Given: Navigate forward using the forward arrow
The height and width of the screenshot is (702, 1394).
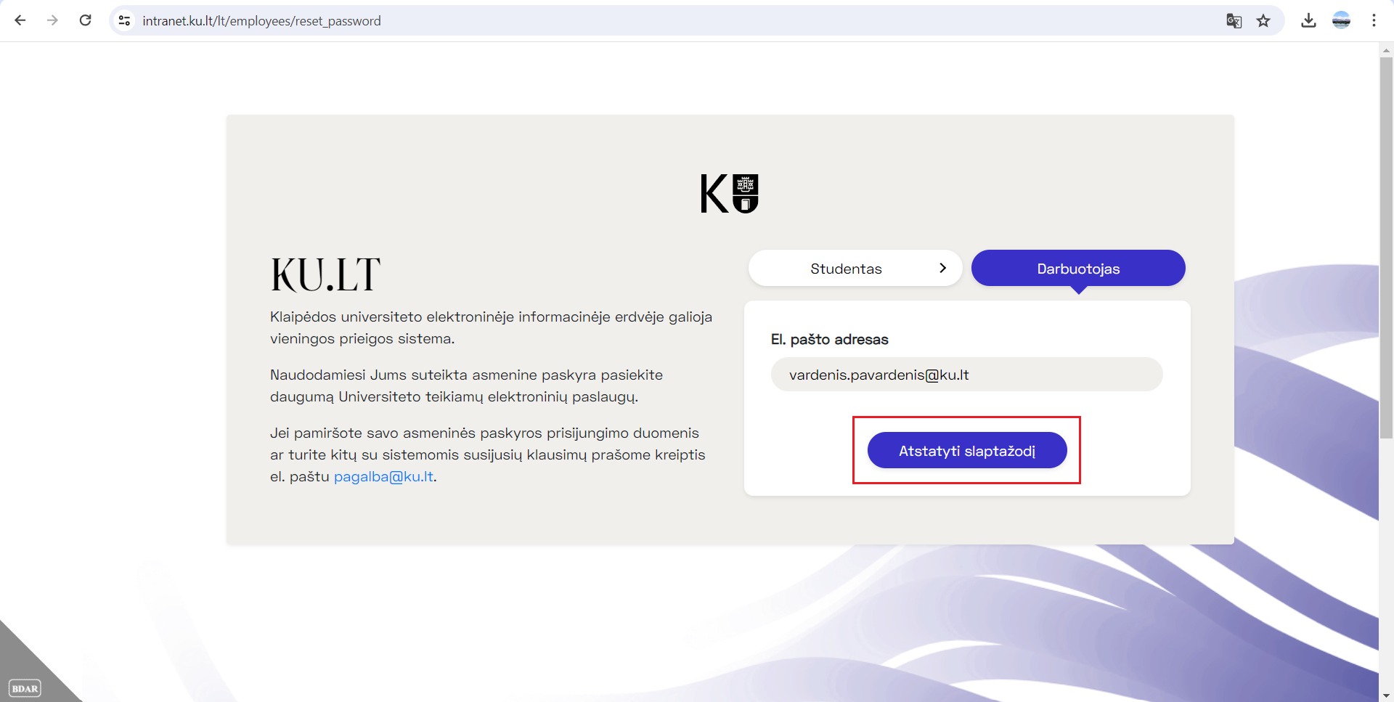Looking at the screenshot, I should 52,20.
